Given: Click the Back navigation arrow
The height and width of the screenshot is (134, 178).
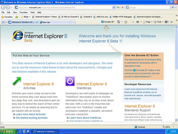Looking at the screenshot, I should point(3,8).
